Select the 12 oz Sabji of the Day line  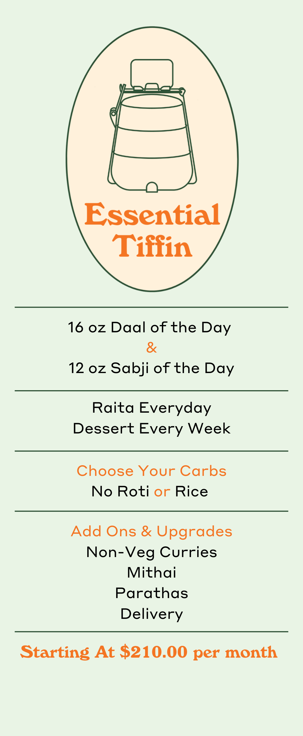point(151,368)
